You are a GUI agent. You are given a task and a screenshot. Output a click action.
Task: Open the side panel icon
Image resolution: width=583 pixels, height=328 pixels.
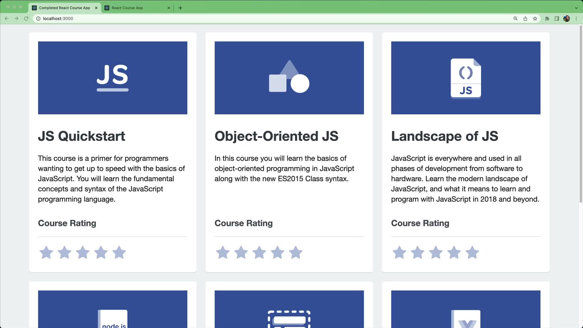[x=557, y=19]
